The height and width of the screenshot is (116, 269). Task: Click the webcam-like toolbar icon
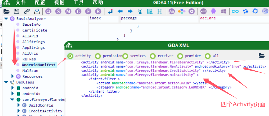pos(140,12)
